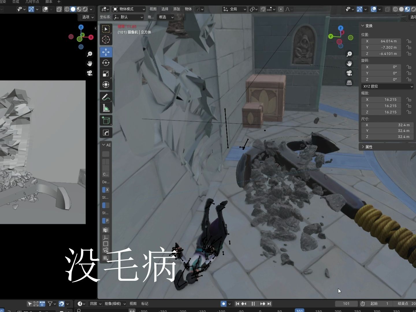
Task: Open the 物体 menu in viewport header
Action: click(188, 9)
